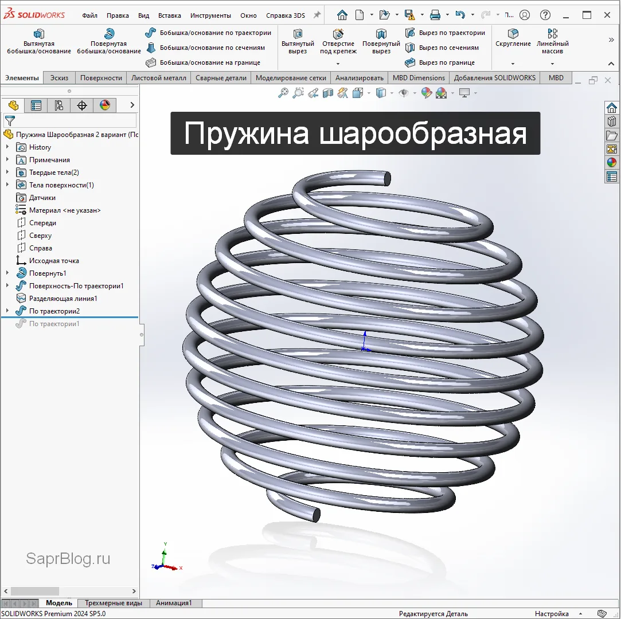
Task: Select the Вытянутая бобышка/основание tool
Action: click(x=39, y=42)
